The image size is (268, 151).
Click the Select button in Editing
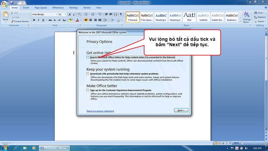(260, 21)
